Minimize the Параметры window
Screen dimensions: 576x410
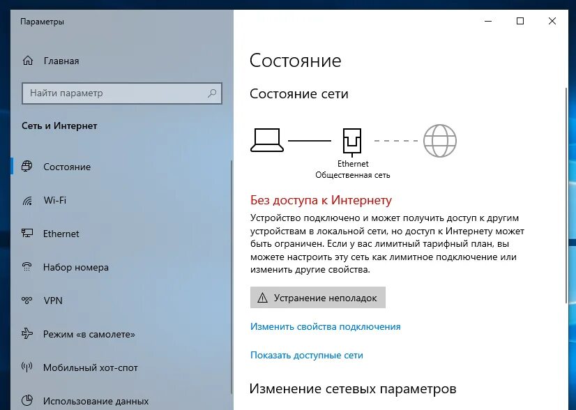pyautogui.click(x=488, y=22)
